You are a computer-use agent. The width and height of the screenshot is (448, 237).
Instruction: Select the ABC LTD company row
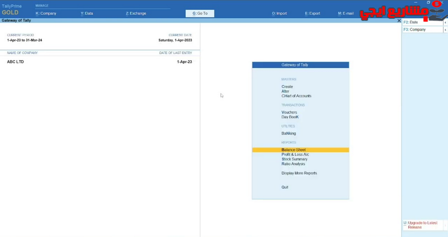point(99,62)
